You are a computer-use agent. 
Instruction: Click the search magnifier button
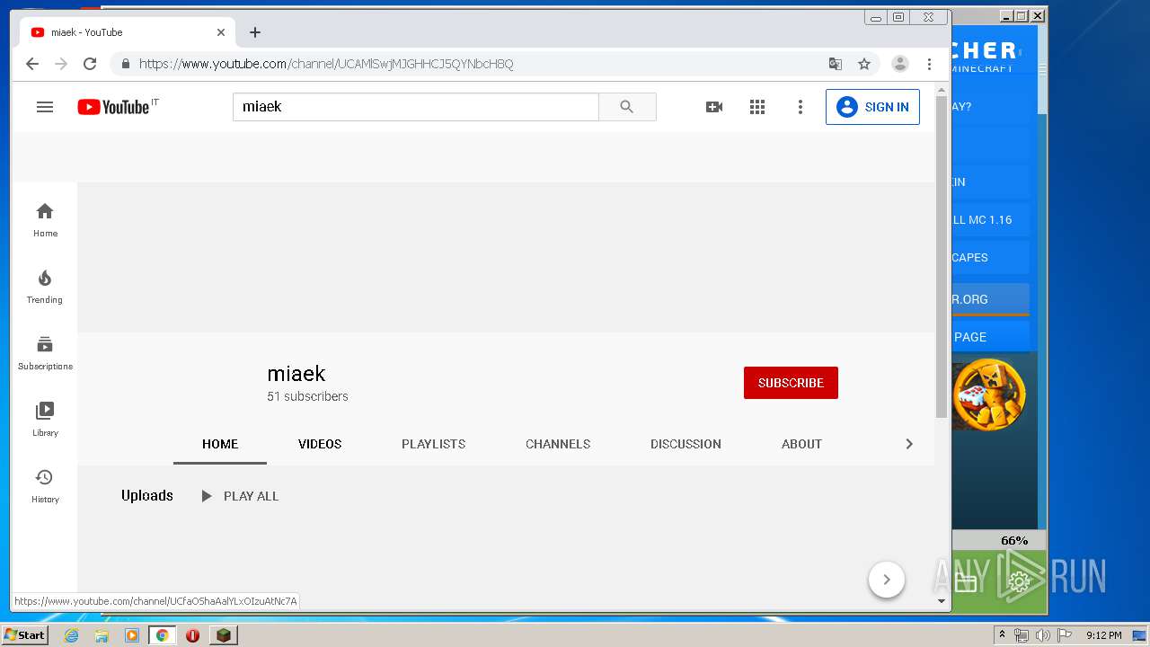tap(627, 107)
